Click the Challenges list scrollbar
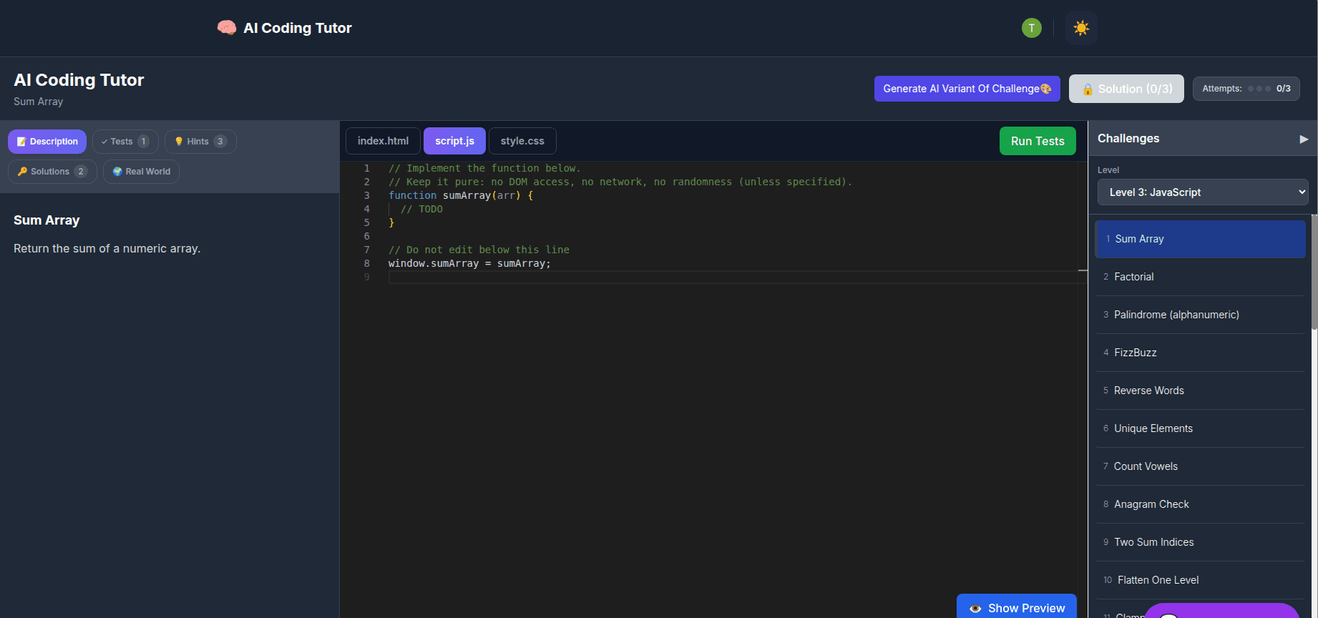 pos(1314,272)
